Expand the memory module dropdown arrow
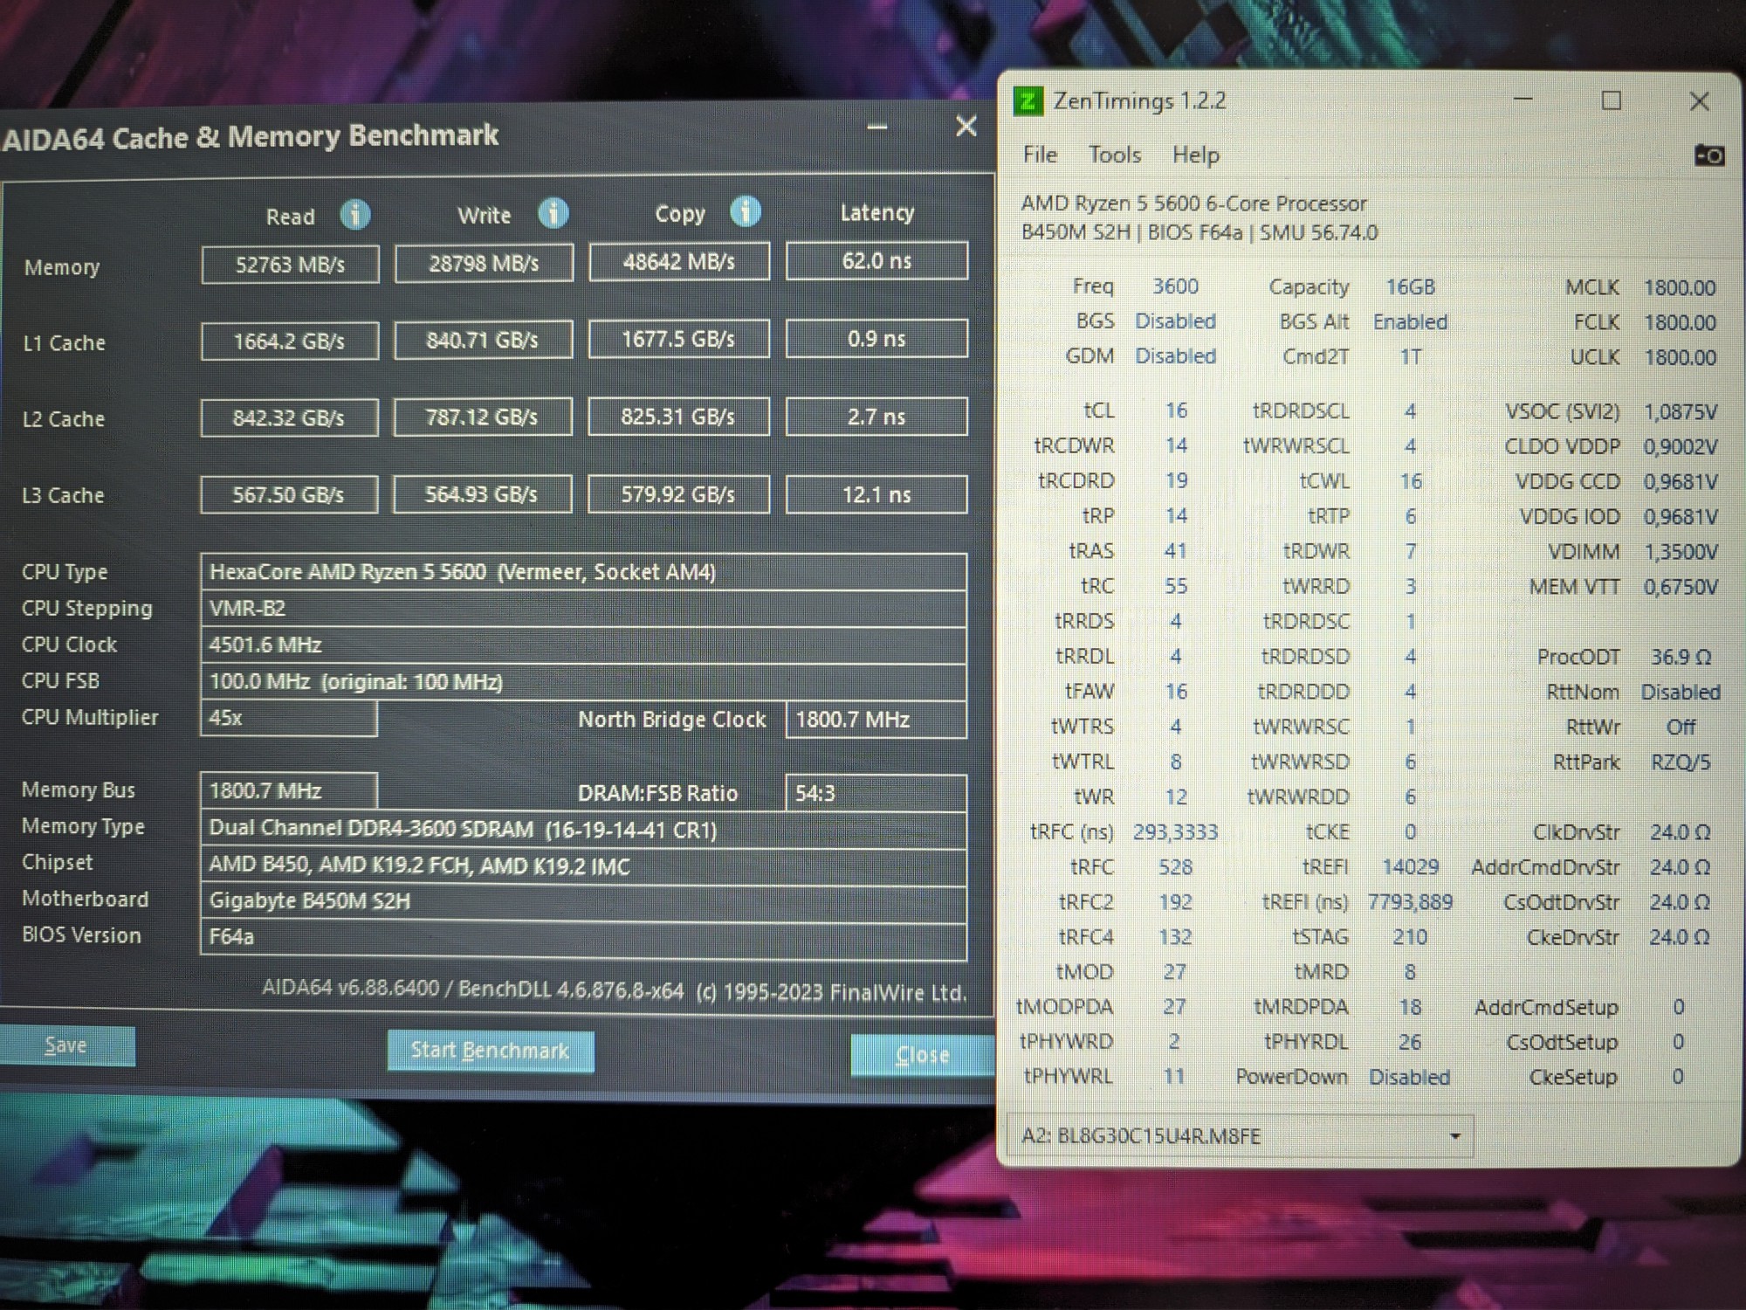This screenshot has height=1310, width=1746. pos(1454,1136)
